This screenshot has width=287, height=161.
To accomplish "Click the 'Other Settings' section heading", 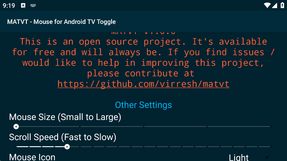I will (x=143, y=105).
